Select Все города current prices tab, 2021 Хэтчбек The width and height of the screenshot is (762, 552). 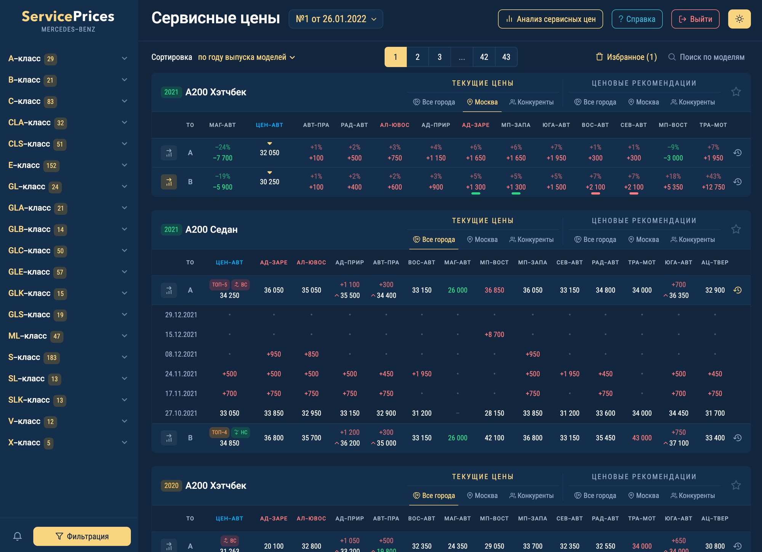[434, 102]
